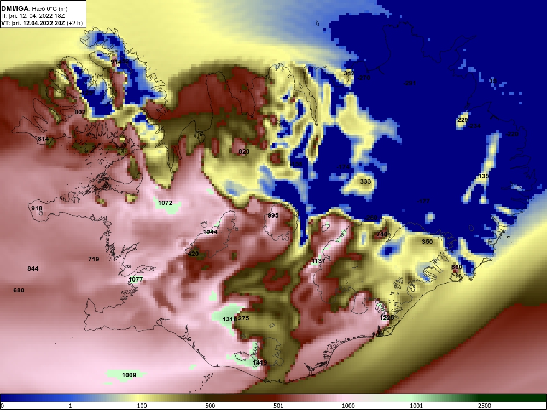Click the 275 label beside 1318
547x410 pixels.
click(x=243, y=318)
